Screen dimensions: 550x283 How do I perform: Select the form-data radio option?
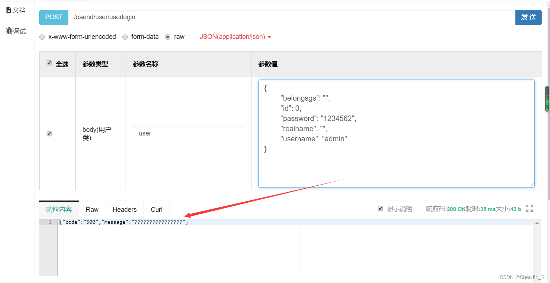click(125, 37)
